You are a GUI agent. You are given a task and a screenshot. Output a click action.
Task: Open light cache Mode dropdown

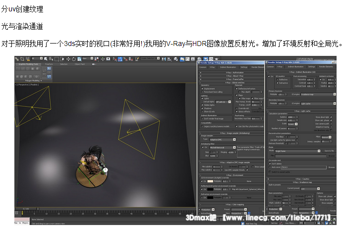pyautogui.click(x=297, y=151)
